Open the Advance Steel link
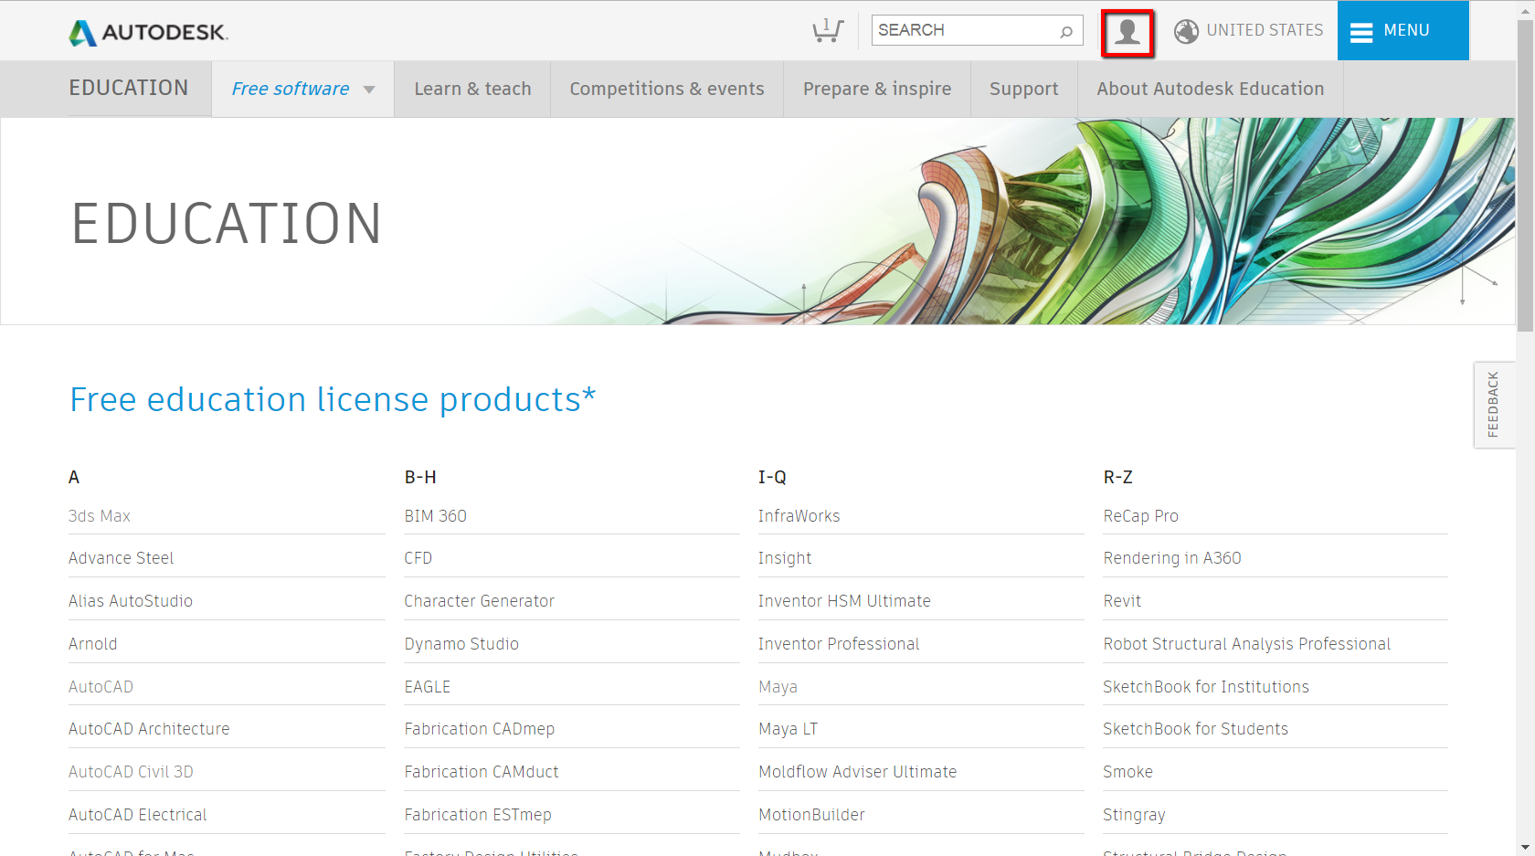The width and height of the screenshot is (1535, 856). tap(121, 558)
